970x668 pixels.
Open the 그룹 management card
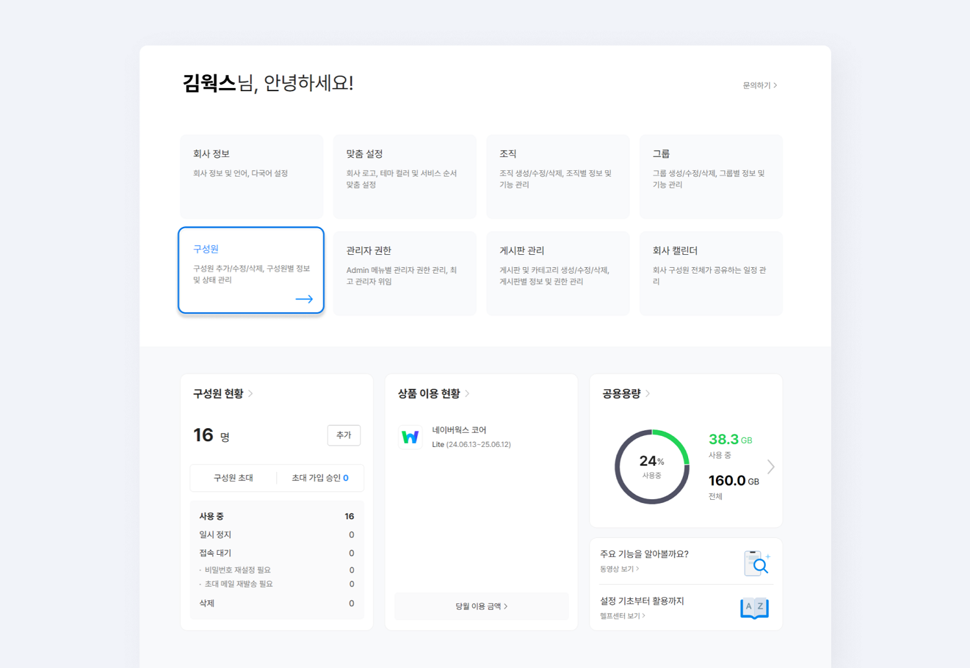[x=711, y=176]
